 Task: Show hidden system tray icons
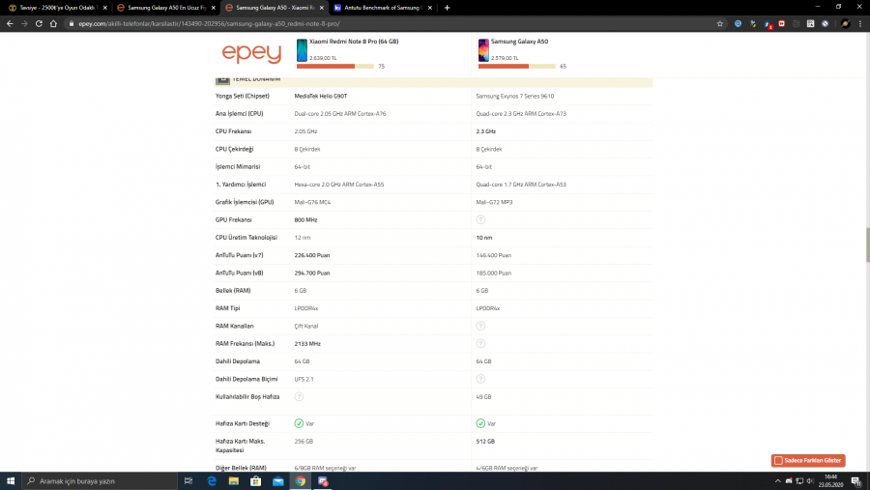(x=777, y=481)
